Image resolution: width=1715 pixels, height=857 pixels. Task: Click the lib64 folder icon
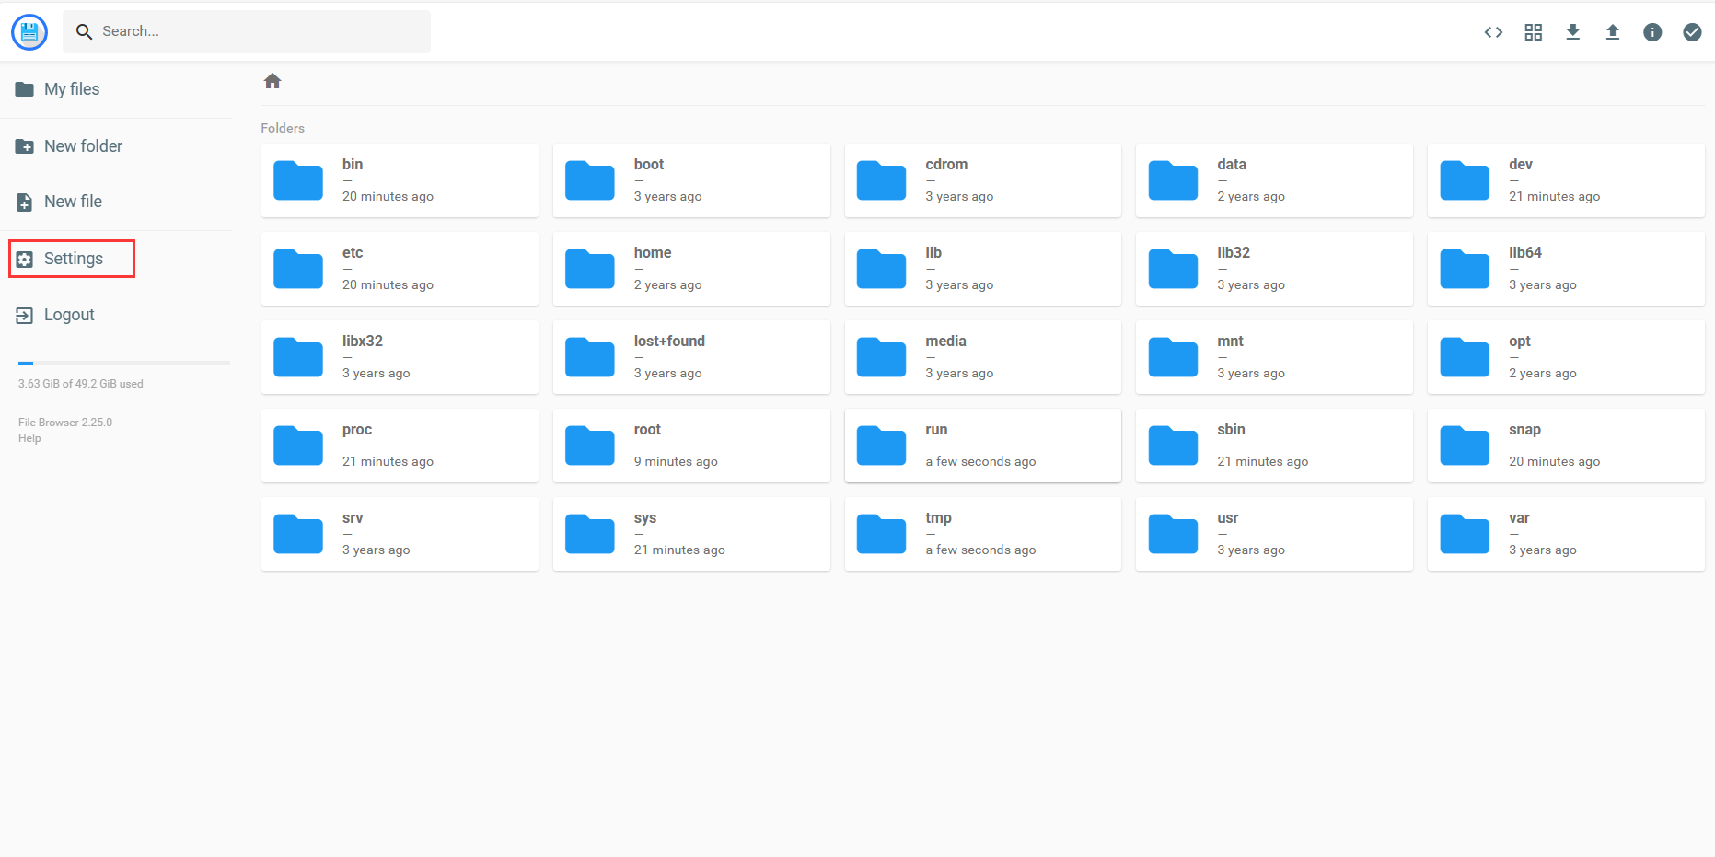click(1465, 269)
